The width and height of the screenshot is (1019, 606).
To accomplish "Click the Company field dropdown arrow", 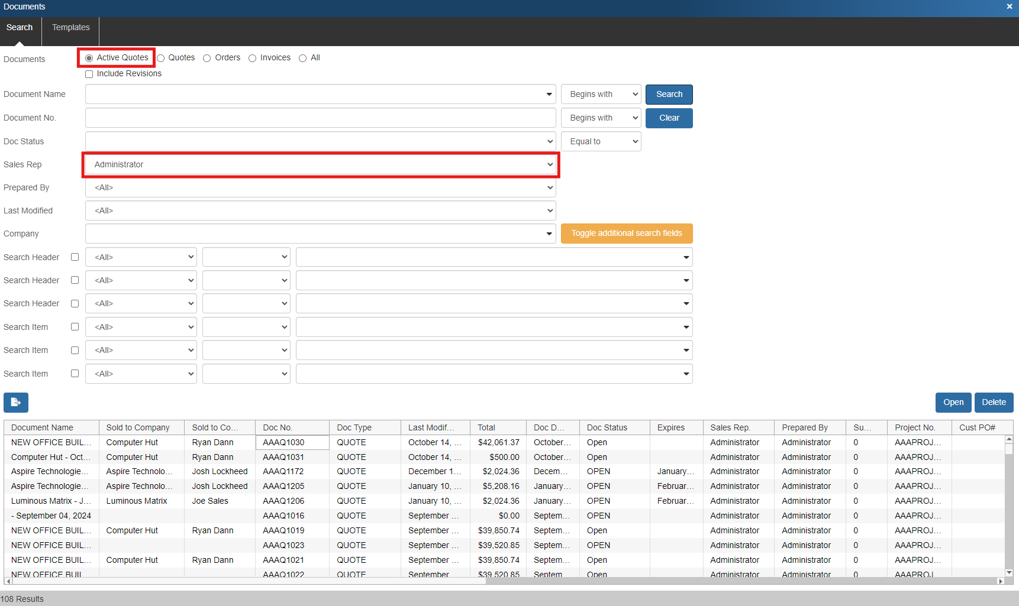I will [549, 234].
